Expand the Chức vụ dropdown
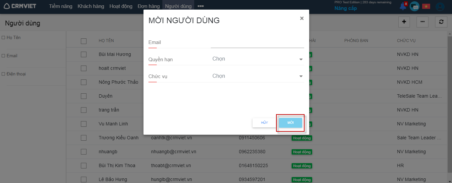 tap(257, 76)
